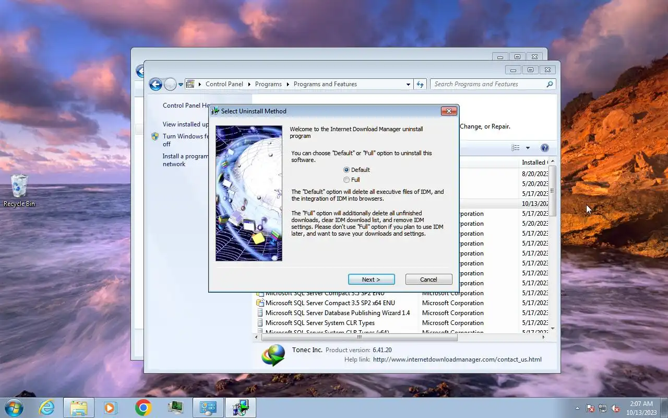The width and height of the screenshot is (668, 418).
Task: Close the Select Uninstall Method dialog
Action: pyautogui.click(x=449, y=111)
